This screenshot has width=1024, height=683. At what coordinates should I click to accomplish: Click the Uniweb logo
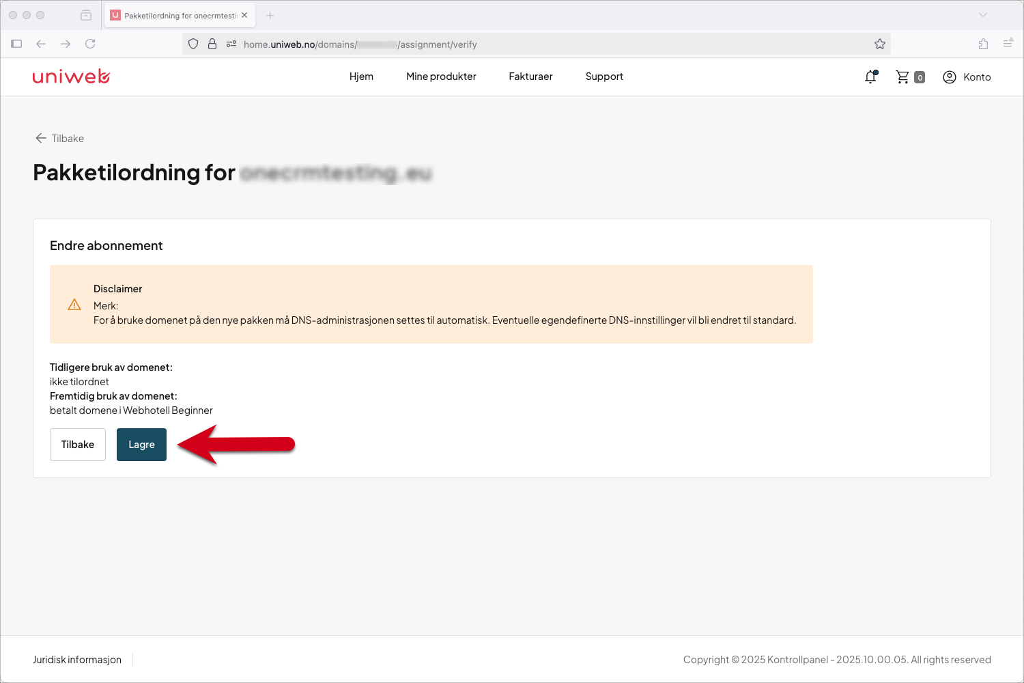[72, 76]
